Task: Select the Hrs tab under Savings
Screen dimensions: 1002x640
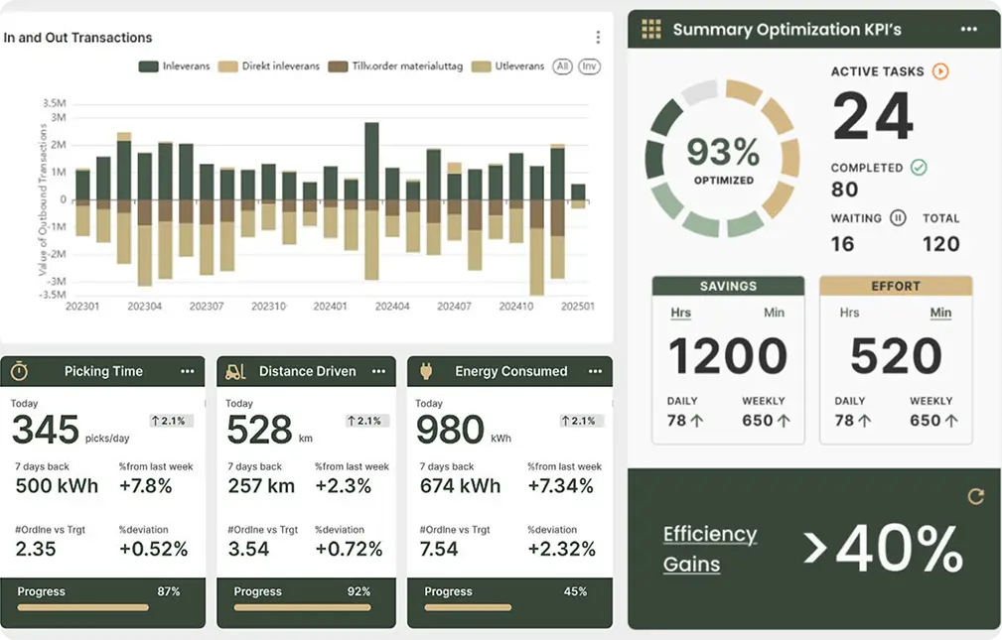Action: click(680, 313)
